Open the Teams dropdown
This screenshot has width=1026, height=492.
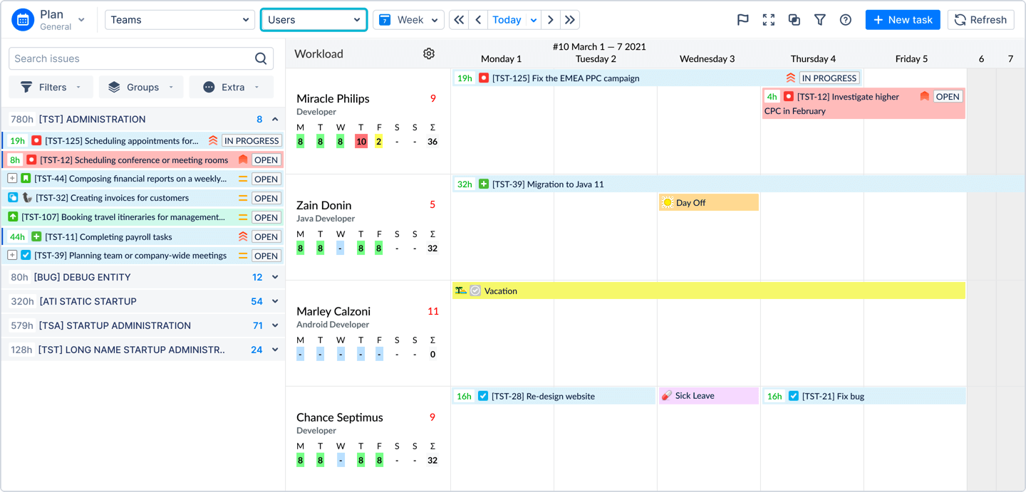pos(180,20)
